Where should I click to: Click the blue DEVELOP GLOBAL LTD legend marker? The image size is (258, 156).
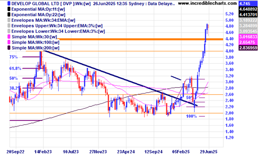point(9,3)
